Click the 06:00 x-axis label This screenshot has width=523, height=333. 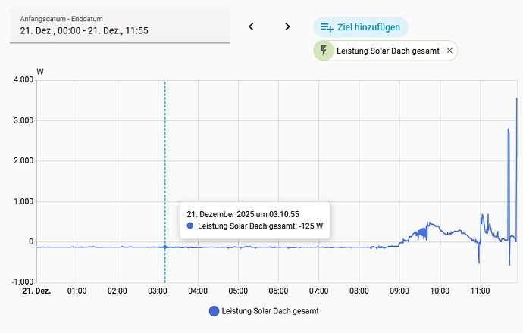pos(278,291)
